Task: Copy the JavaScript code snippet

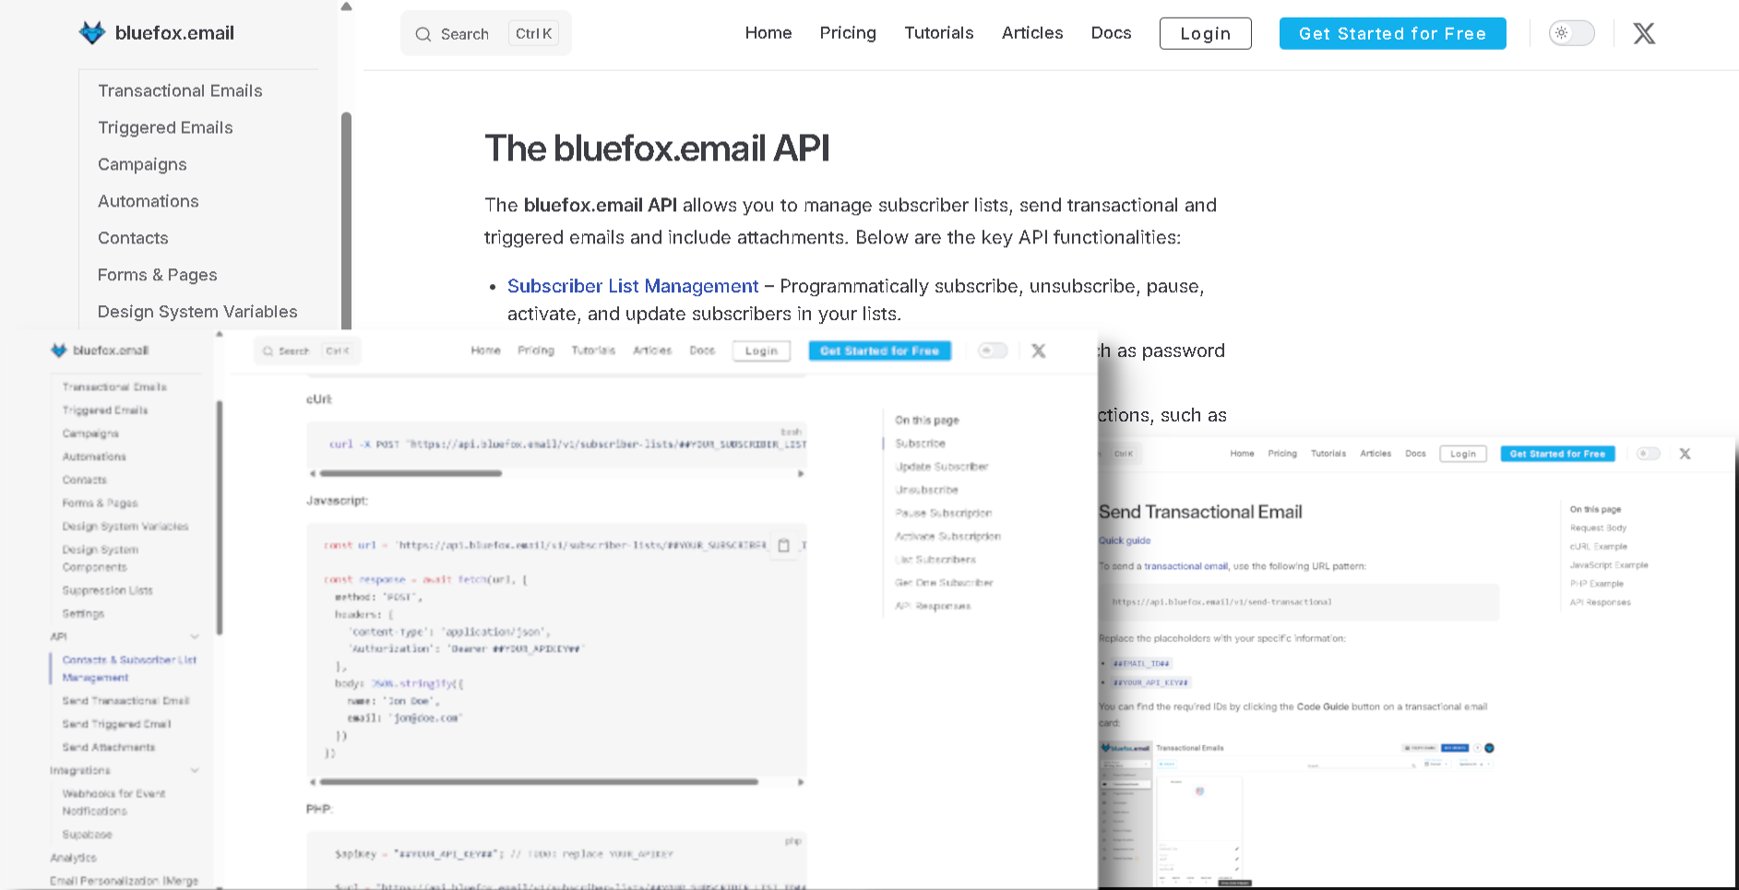Action: click(x=785, y=545)
